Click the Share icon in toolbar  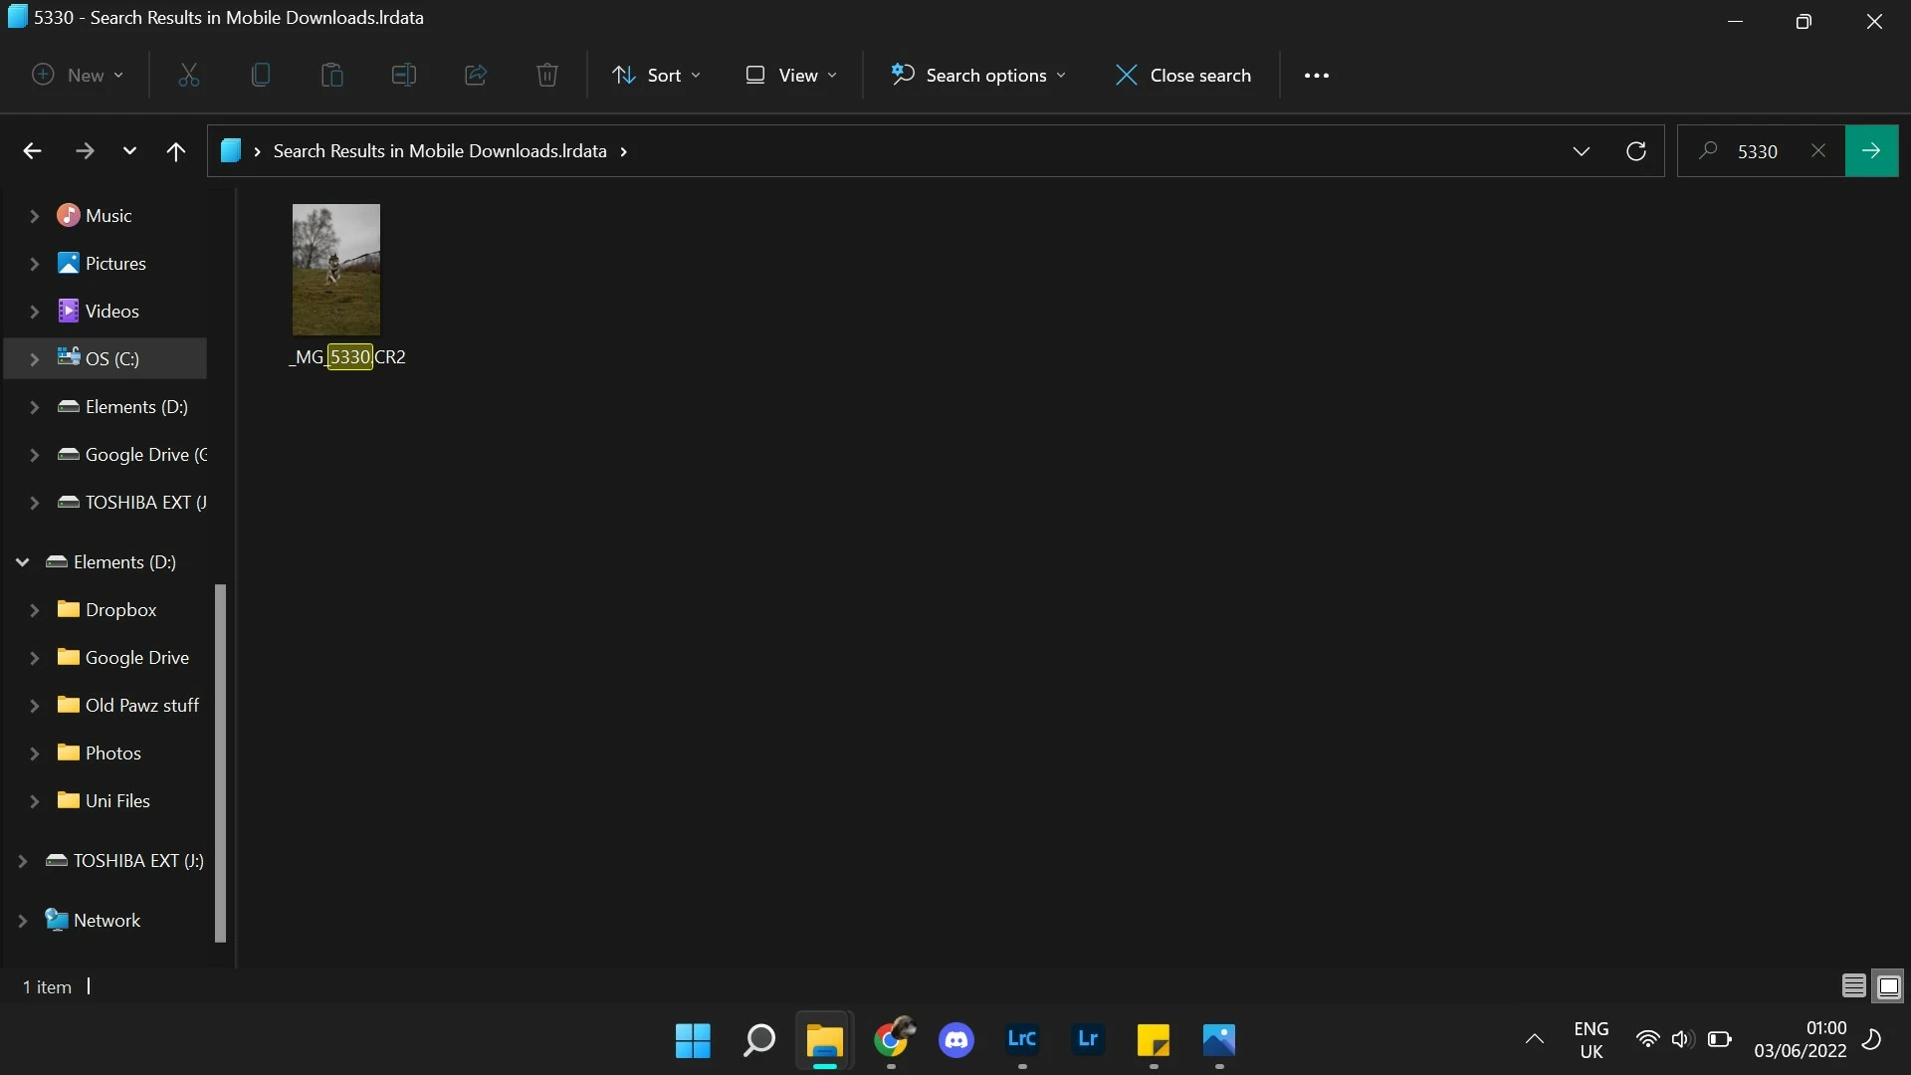475,76
